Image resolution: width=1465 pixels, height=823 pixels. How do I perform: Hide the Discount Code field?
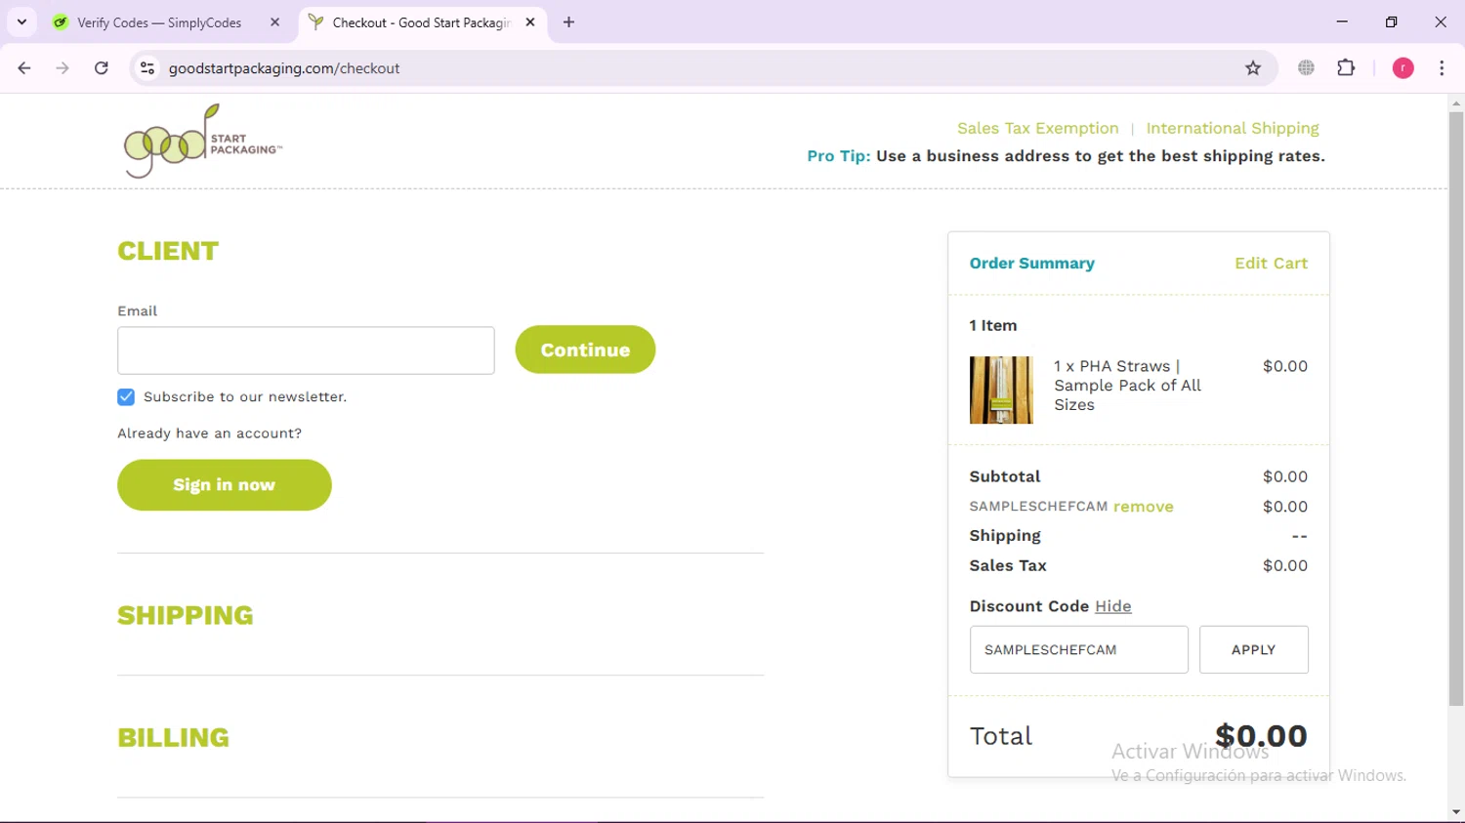point(1112,606)
